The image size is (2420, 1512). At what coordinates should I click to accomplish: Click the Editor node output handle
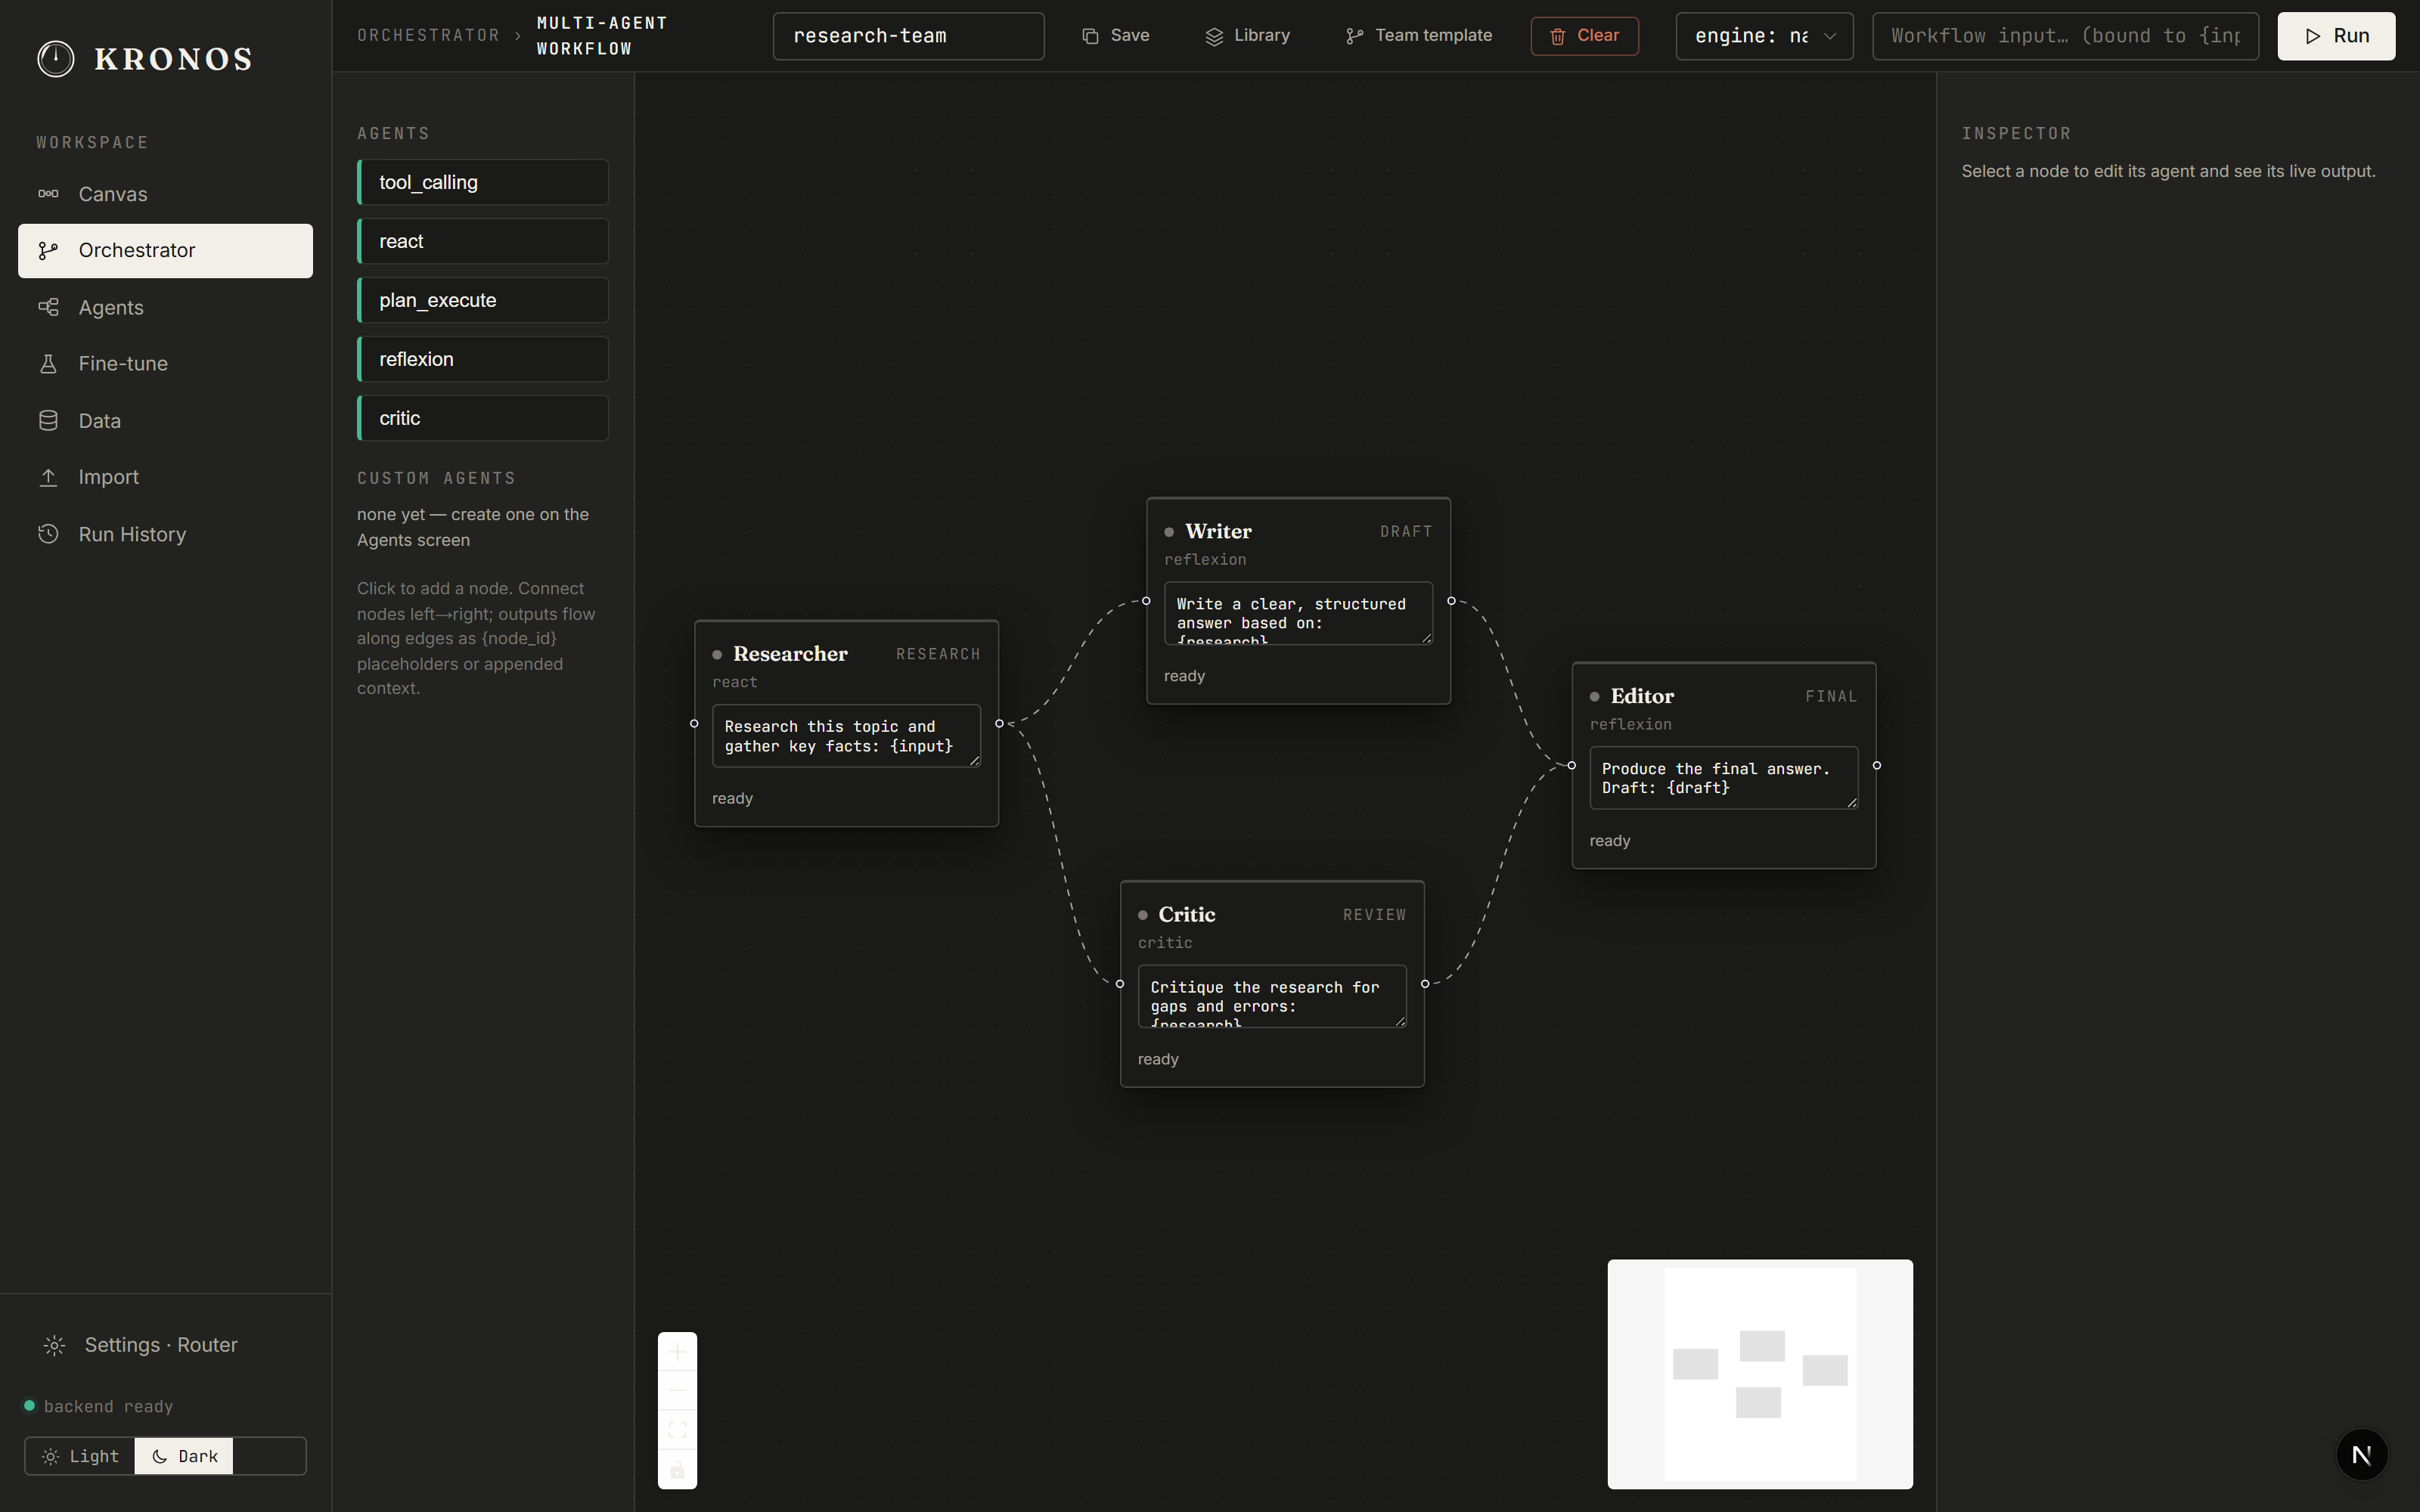tap(1877, 765)
